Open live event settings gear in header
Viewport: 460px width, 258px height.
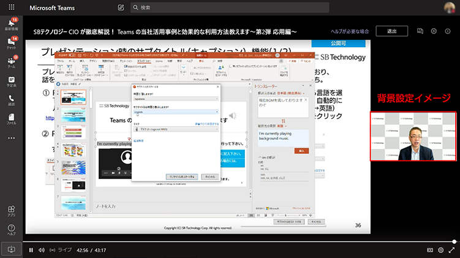click(434, 31)
